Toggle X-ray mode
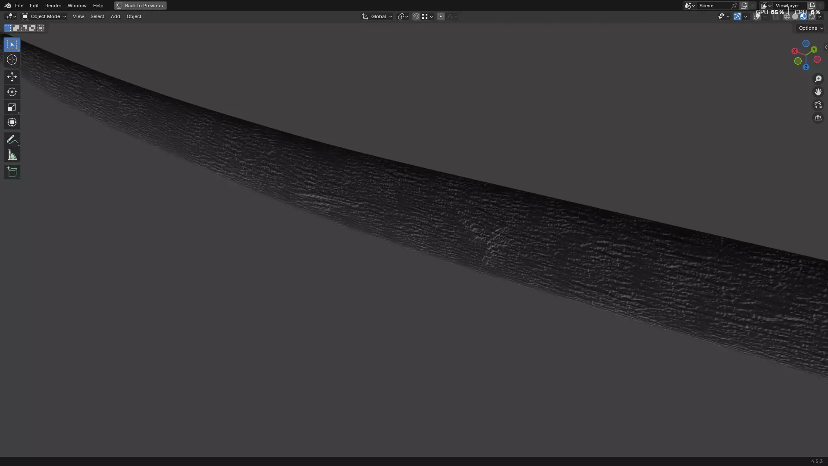 coord(776,16)
